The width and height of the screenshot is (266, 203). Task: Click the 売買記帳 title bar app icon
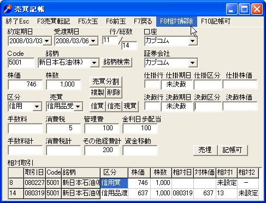point(8,9)
